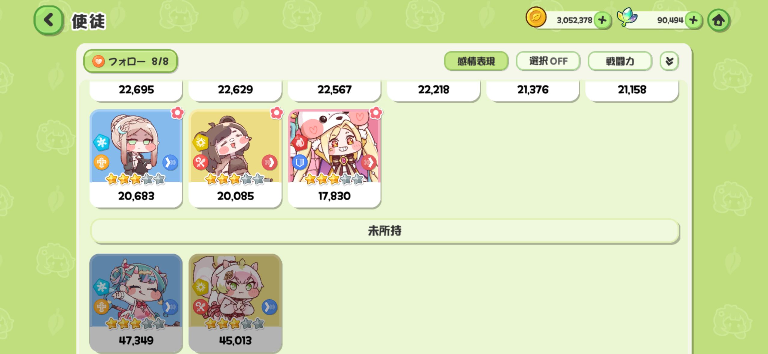
Task: Tap flower badge on the 20,683 apostle
Action: tap(177, 113)
